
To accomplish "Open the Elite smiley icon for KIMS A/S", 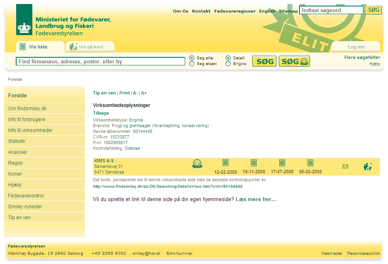I will pyautogui.click(x=197, y=163).
